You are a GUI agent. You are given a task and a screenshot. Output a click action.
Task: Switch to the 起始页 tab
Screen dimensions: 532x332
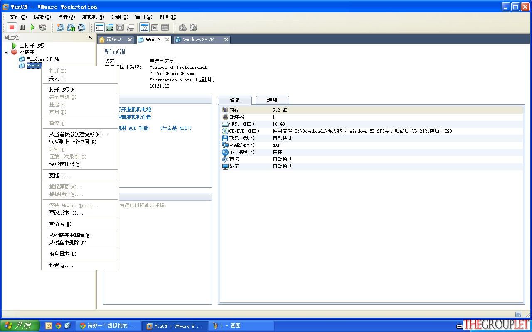point(113,39)
